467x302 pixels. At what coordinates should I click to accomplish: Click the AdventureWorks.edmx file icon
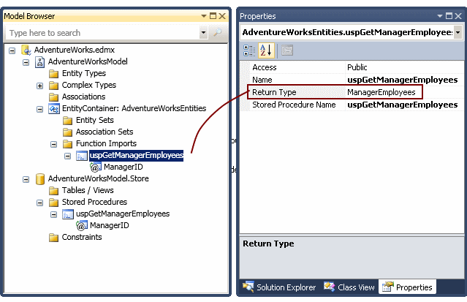[26, 50]
